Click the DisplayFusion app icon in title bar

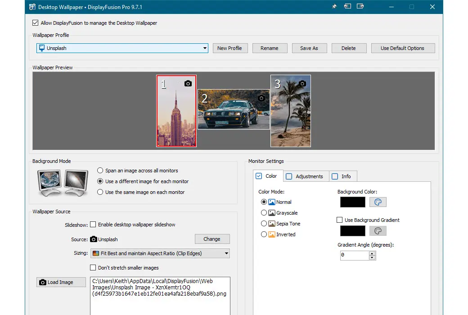tap(32, 7)
